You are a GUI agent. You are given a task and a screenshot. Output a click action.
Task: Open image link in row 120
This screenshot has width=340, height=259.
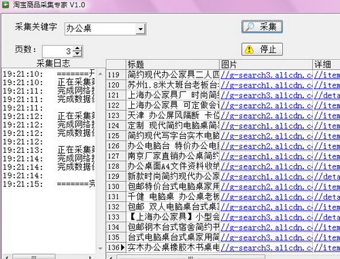pyautogui.click(x=266, y=85)
